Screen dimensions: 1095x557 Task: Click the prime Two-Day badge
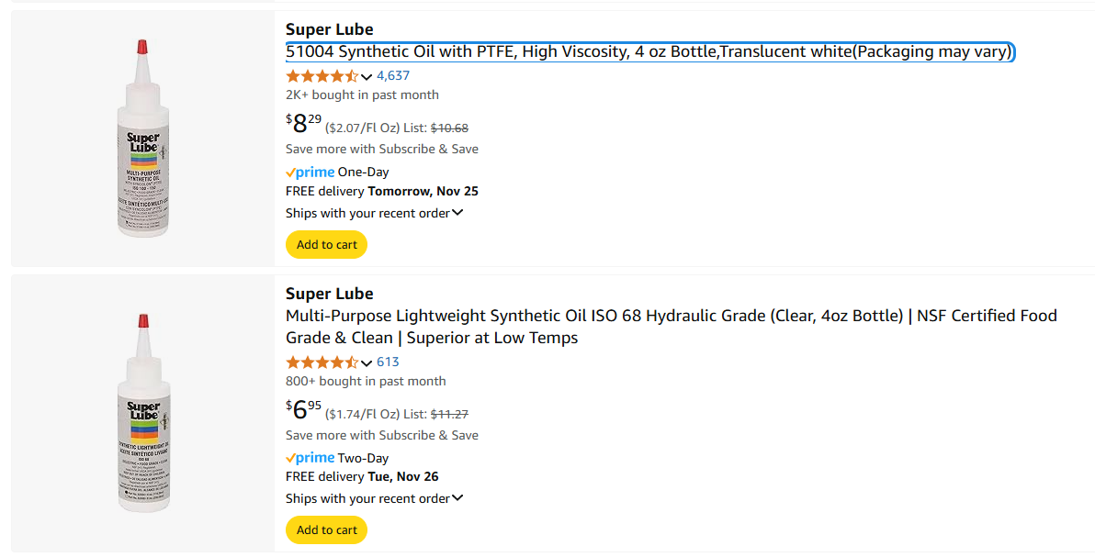pyautogui.click(x=337, y=458)
